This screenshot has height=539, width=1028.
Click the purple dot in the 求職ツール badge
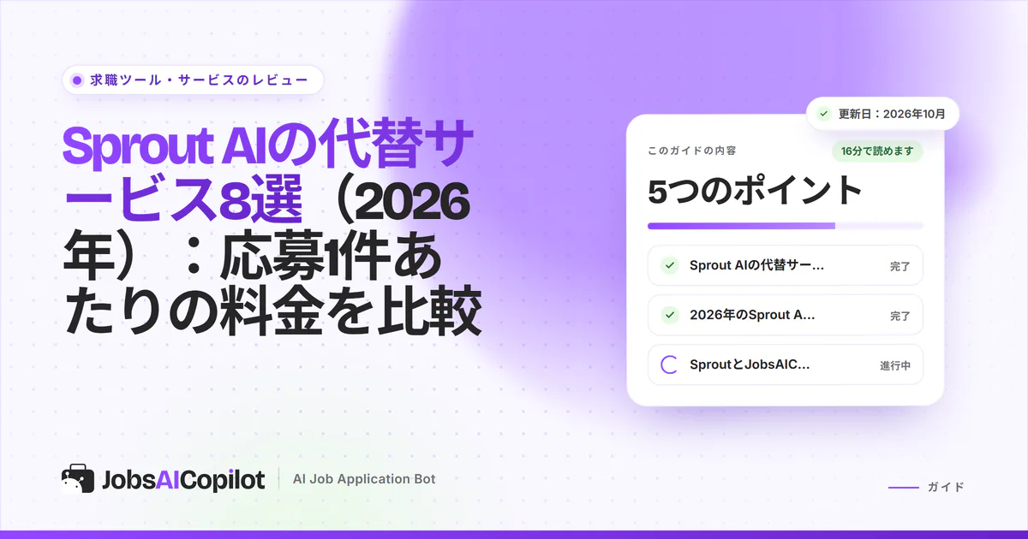coord(77,80)
